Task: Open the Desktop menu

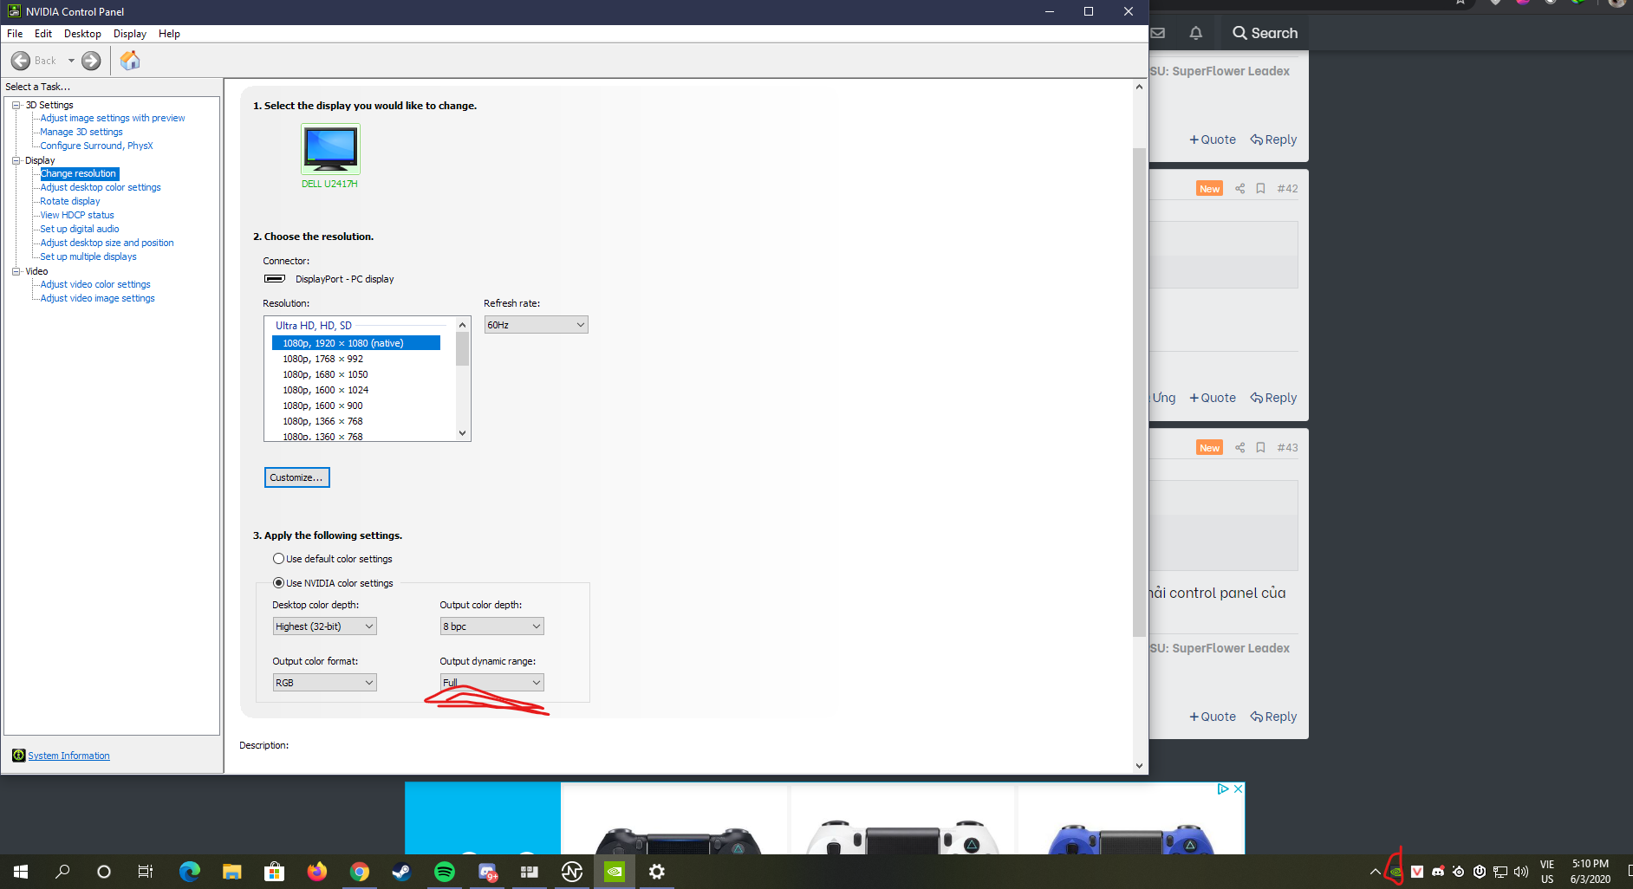Action: (82, 34)
